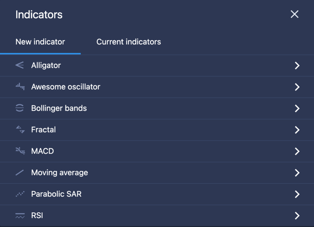Close the Indicators panel

(295, 14)
